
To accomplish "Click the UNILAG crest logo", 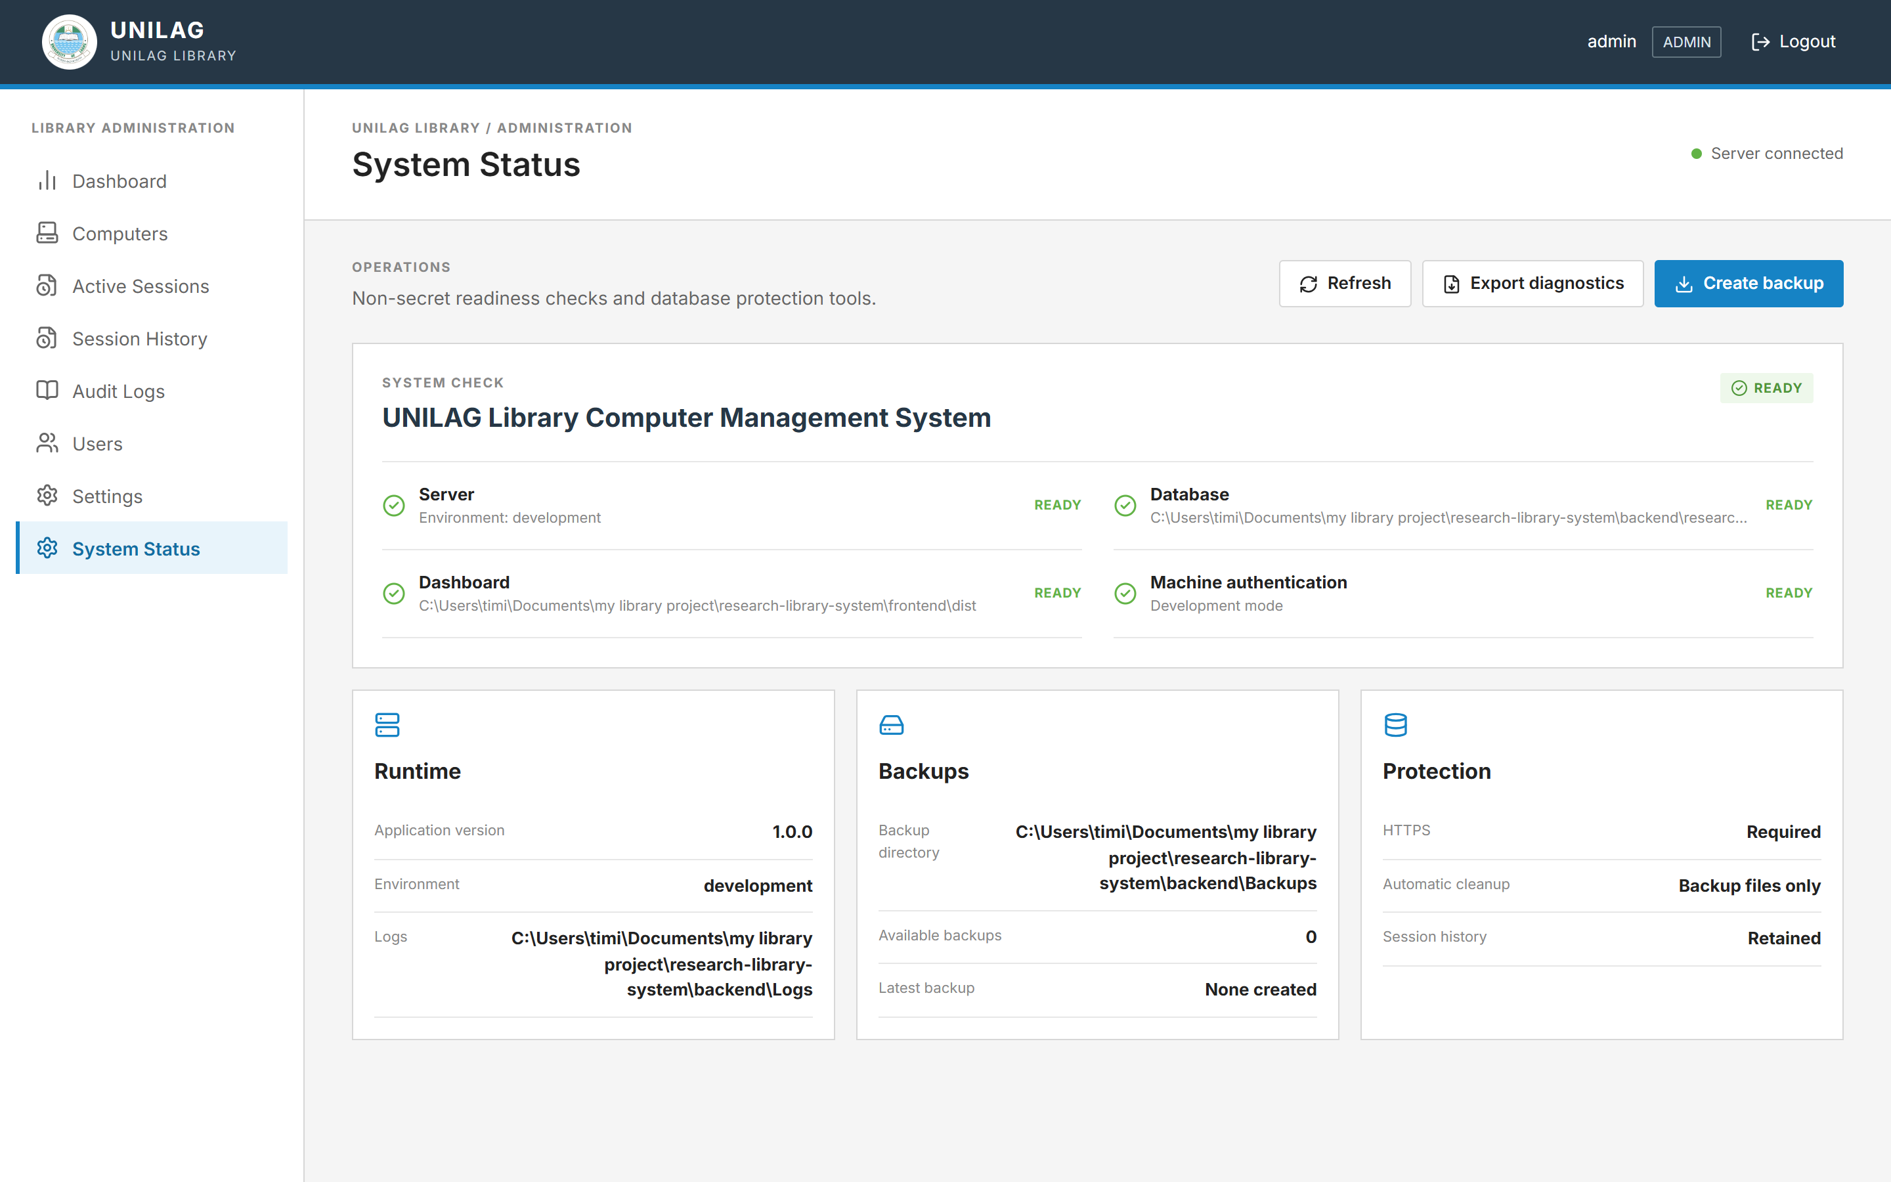I will 69,42.
